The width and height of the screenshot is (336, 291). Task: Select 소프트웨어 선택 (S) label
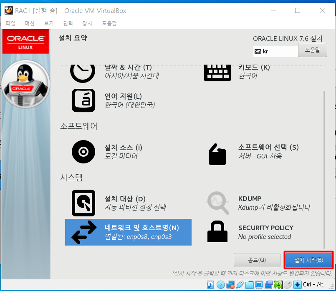point(268,147)
